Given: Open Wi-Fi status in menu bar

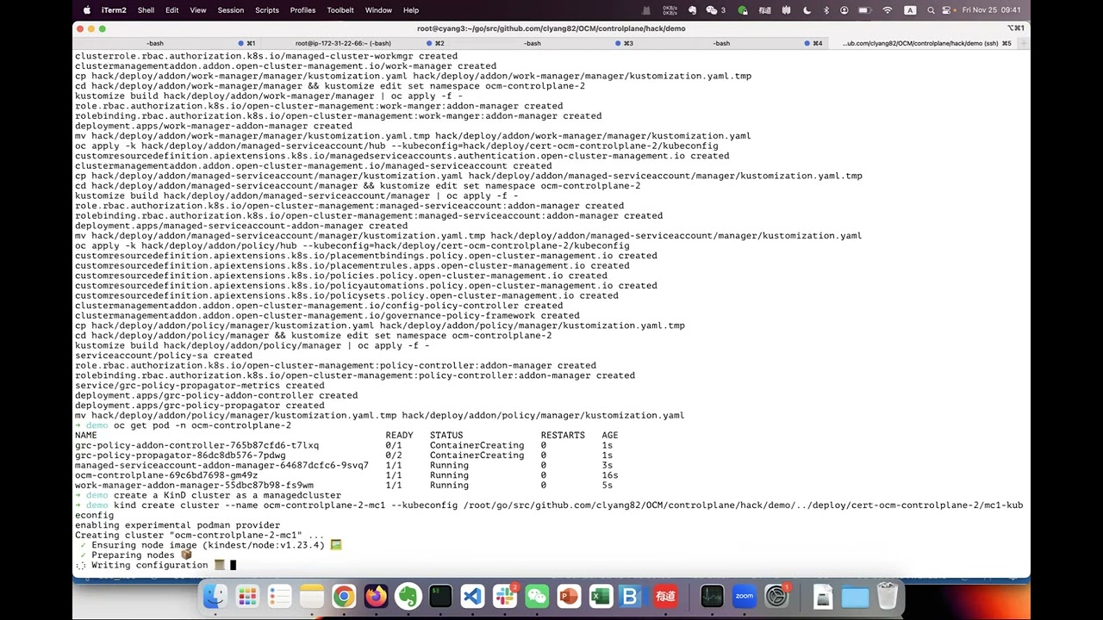Looking at the screenshot, I should (888, 10).
